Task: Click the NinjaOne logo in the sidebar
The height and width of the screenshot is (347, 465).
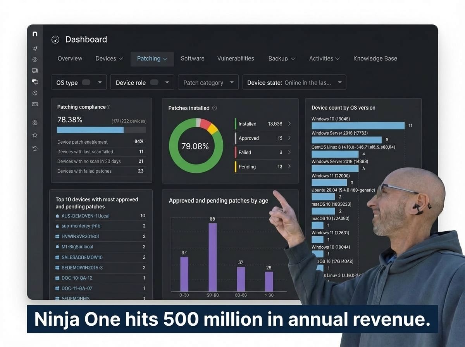Action: point(35,34)
